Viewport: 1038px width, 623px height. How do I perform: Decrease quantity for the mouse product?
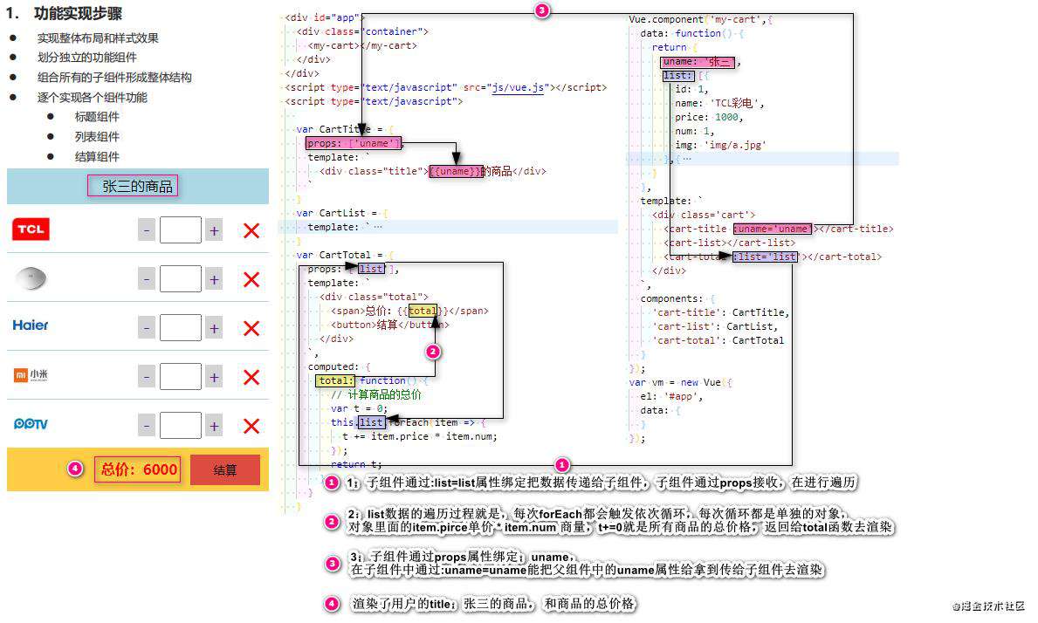[147, 280]
